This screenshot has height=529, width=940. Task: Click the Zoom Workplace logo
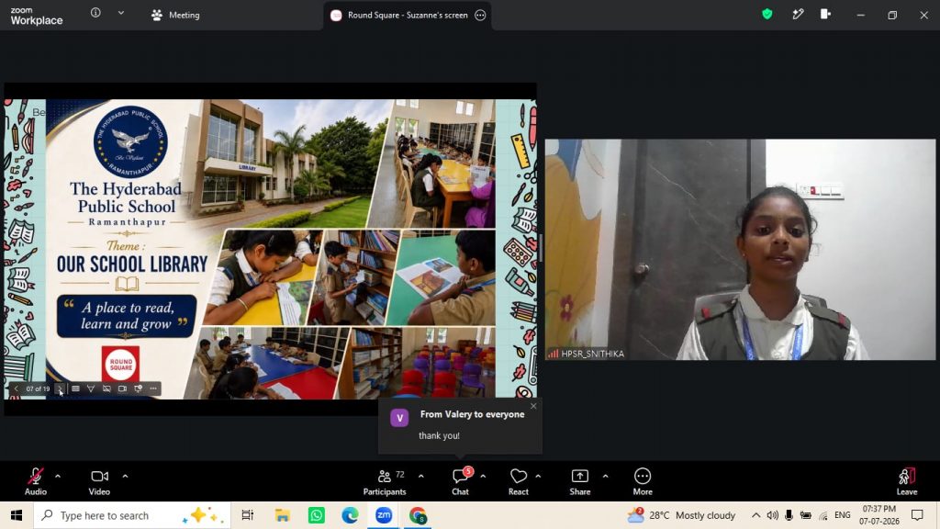[36, 16]
